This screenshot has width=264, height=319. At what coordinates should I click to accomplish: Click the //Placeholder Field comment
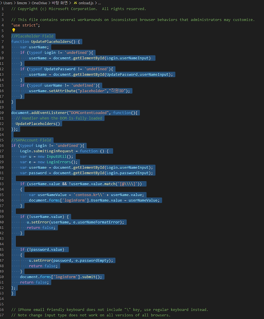[32, 36]
